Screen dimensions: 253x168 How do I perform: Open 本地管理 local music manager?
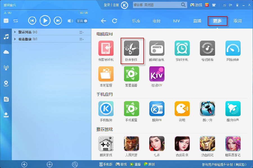pyautogui.click(x=106, y=76)
